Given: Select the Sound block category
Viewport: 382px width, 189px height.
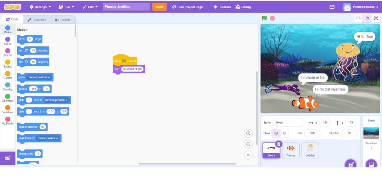Looking at the screenshot, I should pos(8,52).
